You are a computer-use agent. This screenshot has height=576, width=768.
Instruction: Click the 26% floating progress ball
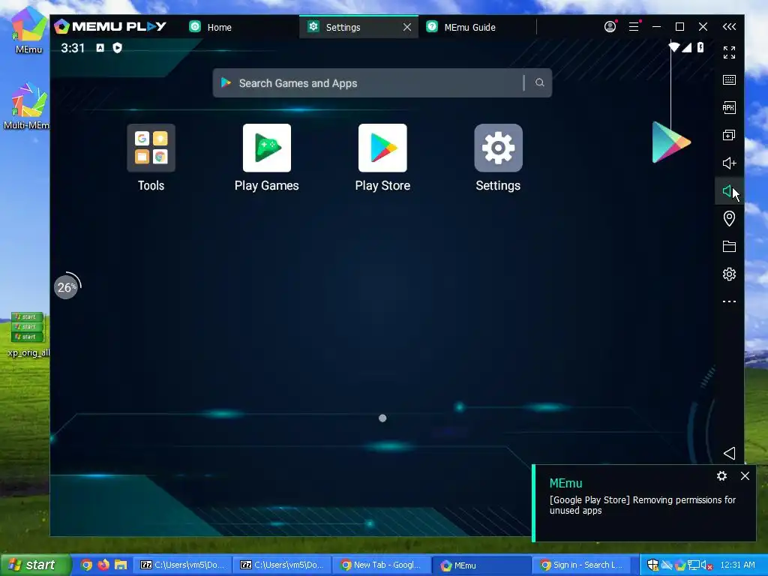tap(66, 287)
